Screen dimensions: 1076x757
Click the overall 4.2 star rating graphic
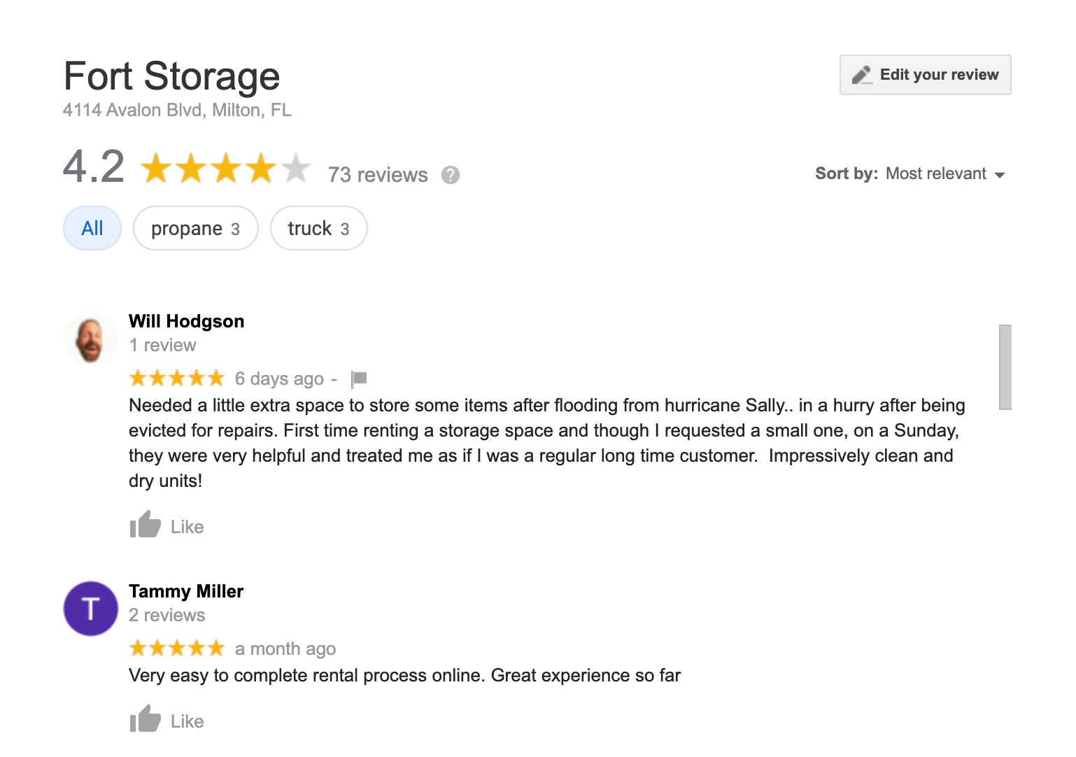point(225,169)
